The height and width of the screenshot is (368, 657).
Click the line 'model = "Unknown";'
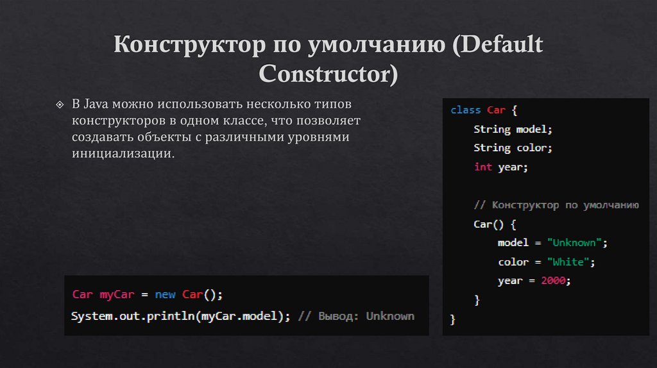[552, 243]
